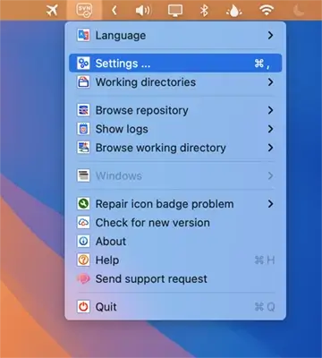Screen dimensions: 322x358
Task: Click the Browse working directory icon
Action: (x=83, y=148)
